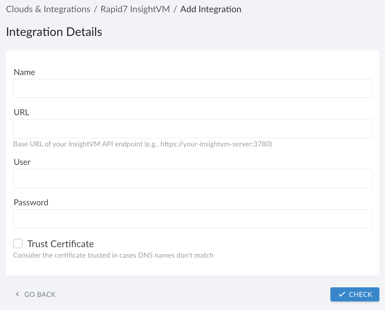Click inside the Name input field
Image resolution: width=385 pixels, height=310 pixels.
click(x=192, y=88)
